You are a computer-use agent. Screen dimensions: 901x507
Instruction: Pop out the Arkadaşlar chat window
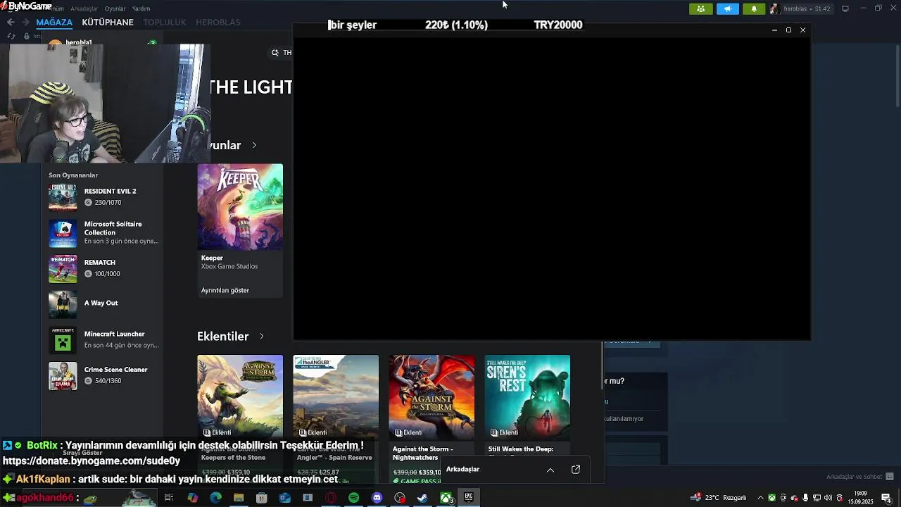(x=576, y=470)
